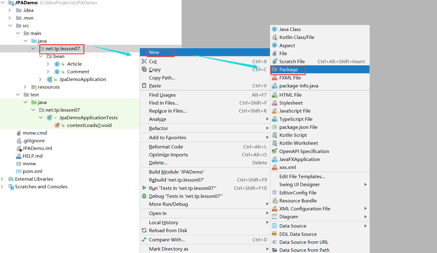Choose Copy Path... menu item
437x253 pixels.
coord(205,78)
